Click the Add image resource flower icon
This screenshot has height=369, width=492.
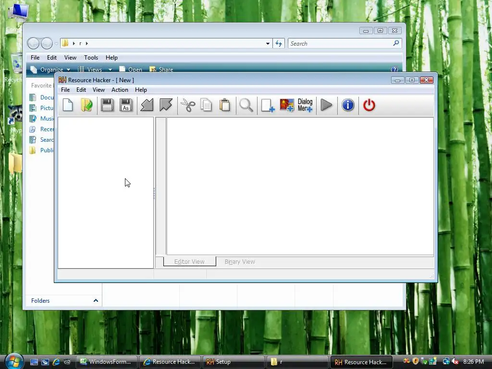pos(287,105)
